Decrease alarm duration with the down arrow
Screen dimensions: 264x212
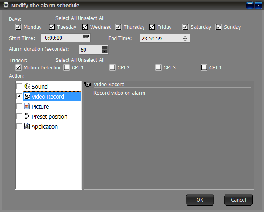pos(105,51)
